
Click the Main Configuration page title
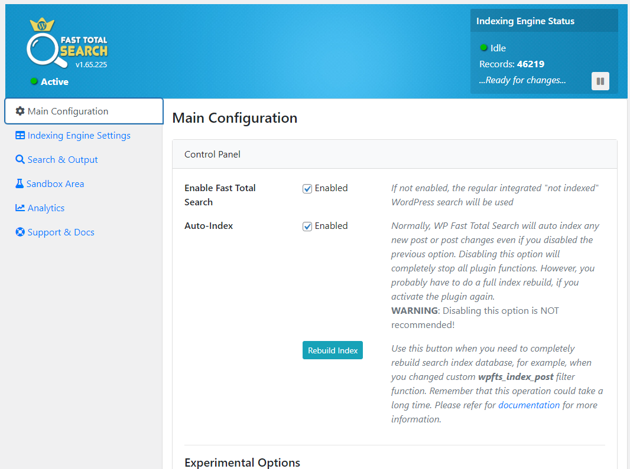click(x=235, y=118)
